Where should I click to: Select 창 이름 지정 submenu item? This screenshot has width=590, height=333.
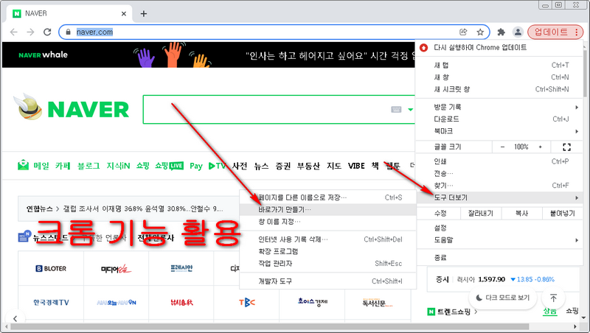click(327, 221)
